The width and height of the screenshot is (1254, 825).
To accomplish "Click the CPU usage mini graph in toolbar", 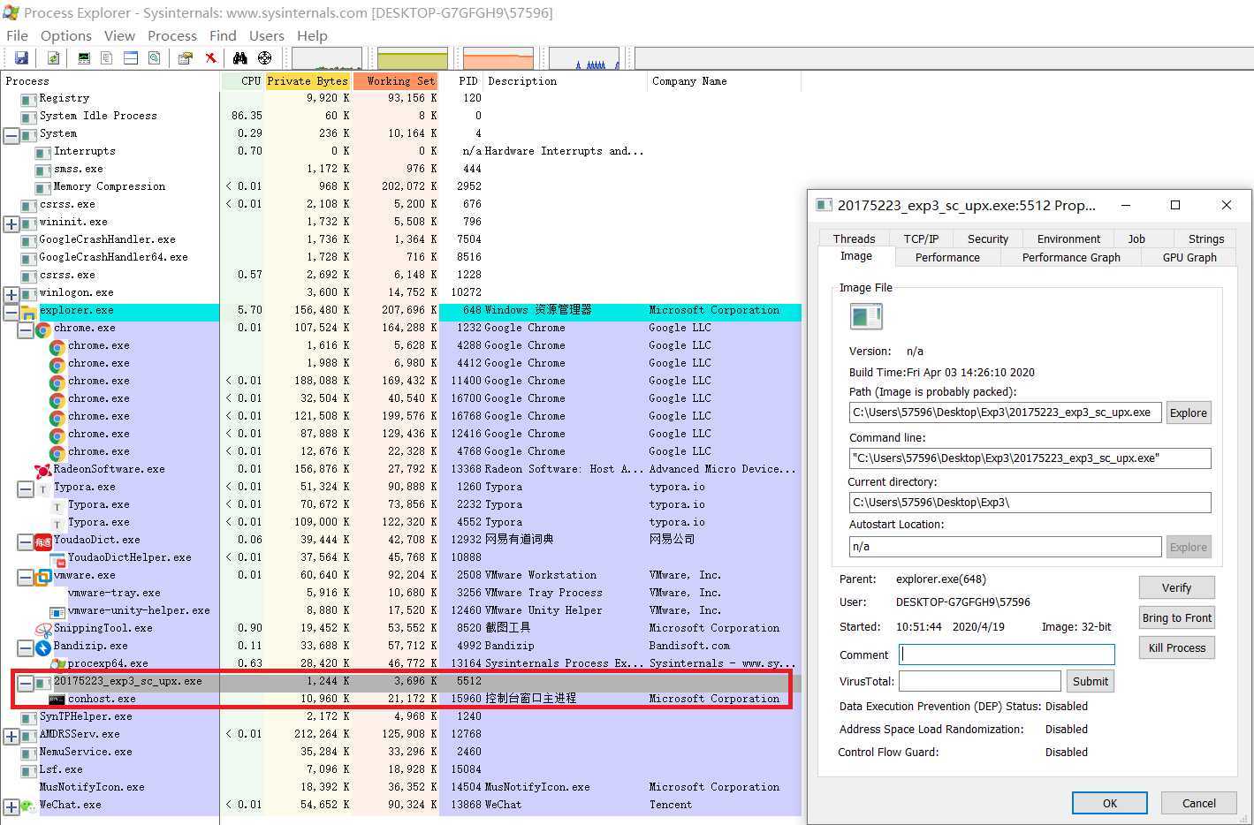I will (327, 58).
